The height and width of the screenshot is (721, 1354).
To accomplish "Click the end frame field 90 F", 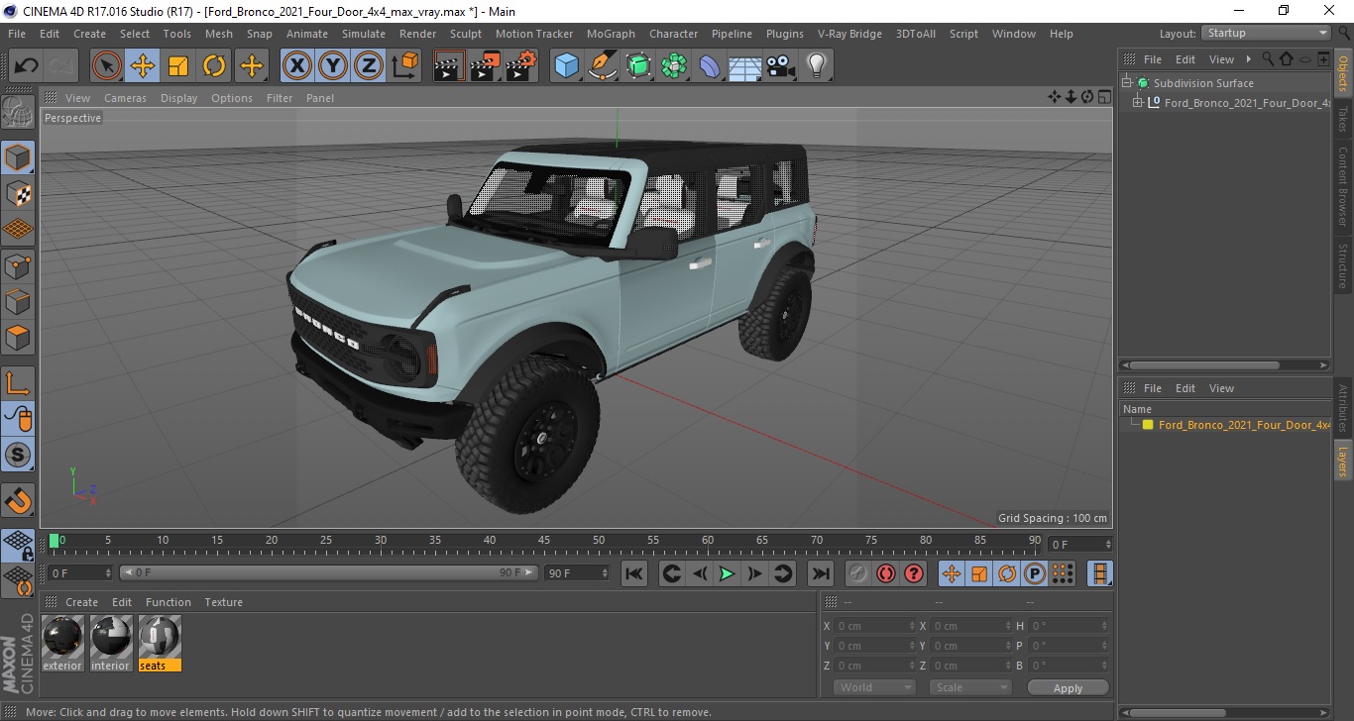I will tap(578, 573).
